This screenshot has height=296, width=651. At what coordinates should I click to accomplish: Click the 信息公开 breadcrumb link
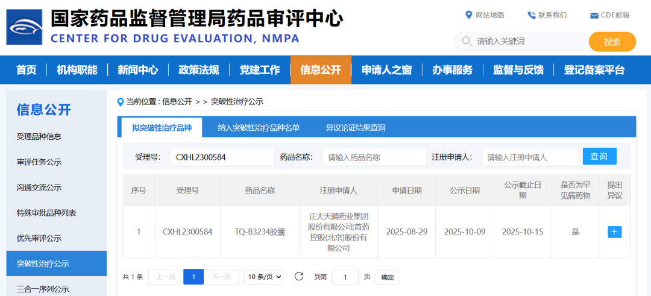click(x=177, y=102)
